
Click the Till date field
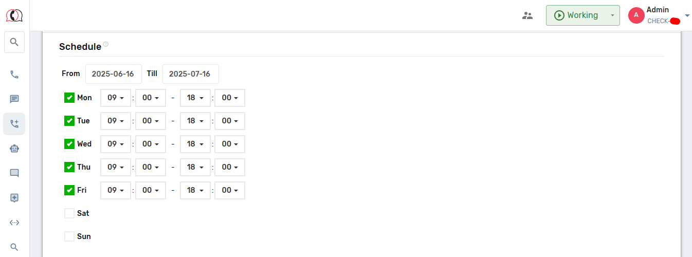point(190,74)
